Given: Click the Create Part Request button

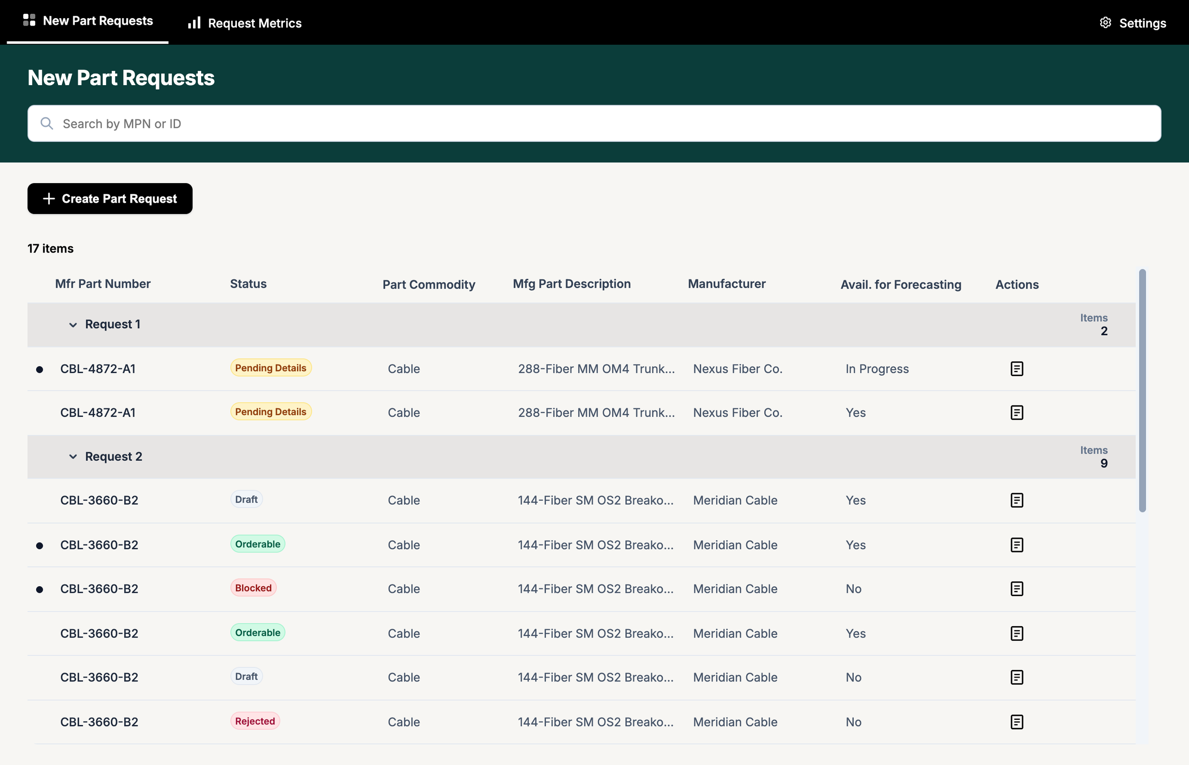Looking at the screenshot, I should coord(110,199).
